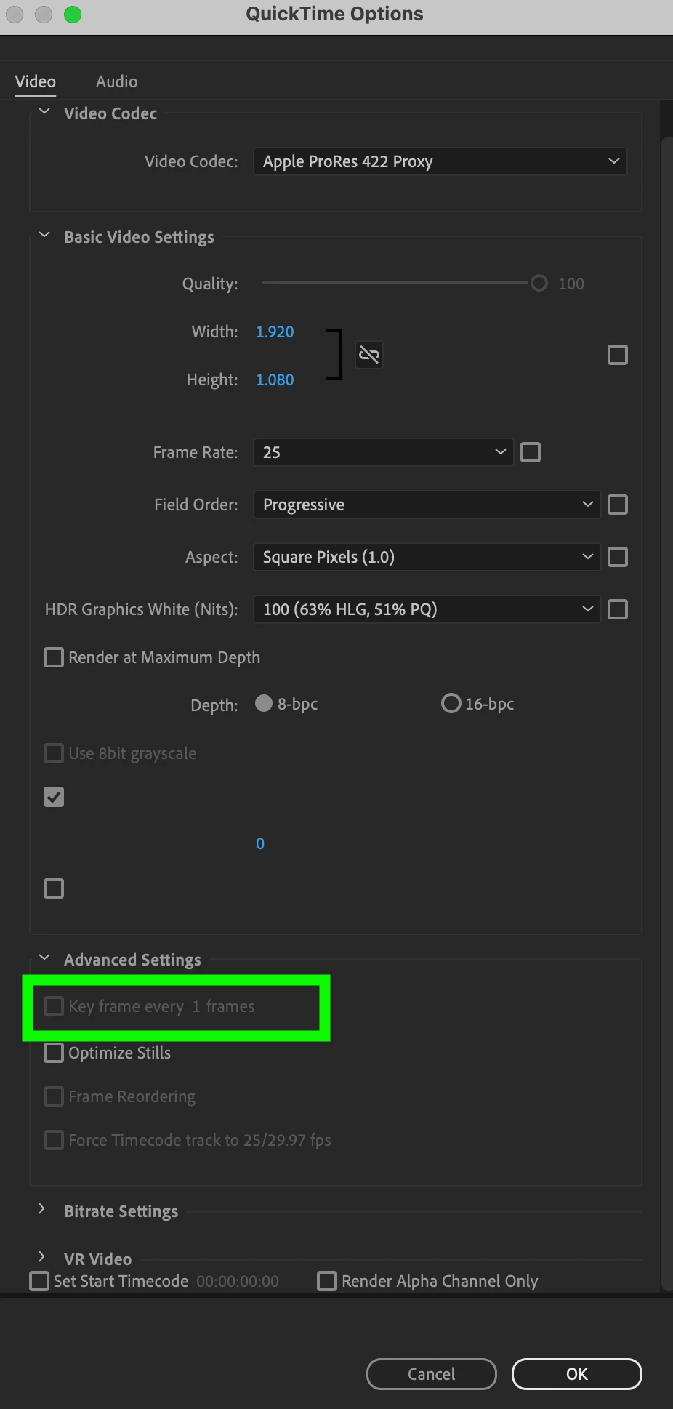The height and width of the screenshot is (1409, 673).
Task: Click the Height value 1.080
Action: 275,380
